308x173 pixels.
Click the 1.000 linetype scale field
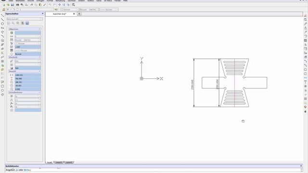[28, 47]
